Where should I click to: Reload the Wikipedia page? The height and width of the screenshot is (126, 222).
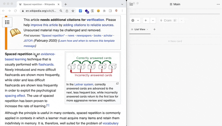[15, 11]
